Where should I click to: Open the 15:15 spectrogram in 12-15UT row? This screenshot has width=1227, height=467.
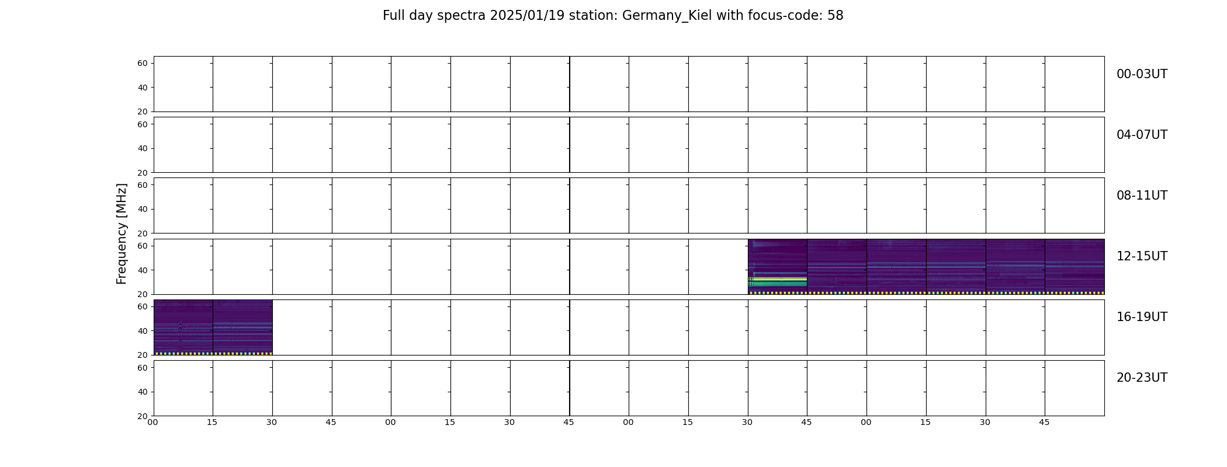click(x=956, y=267)
